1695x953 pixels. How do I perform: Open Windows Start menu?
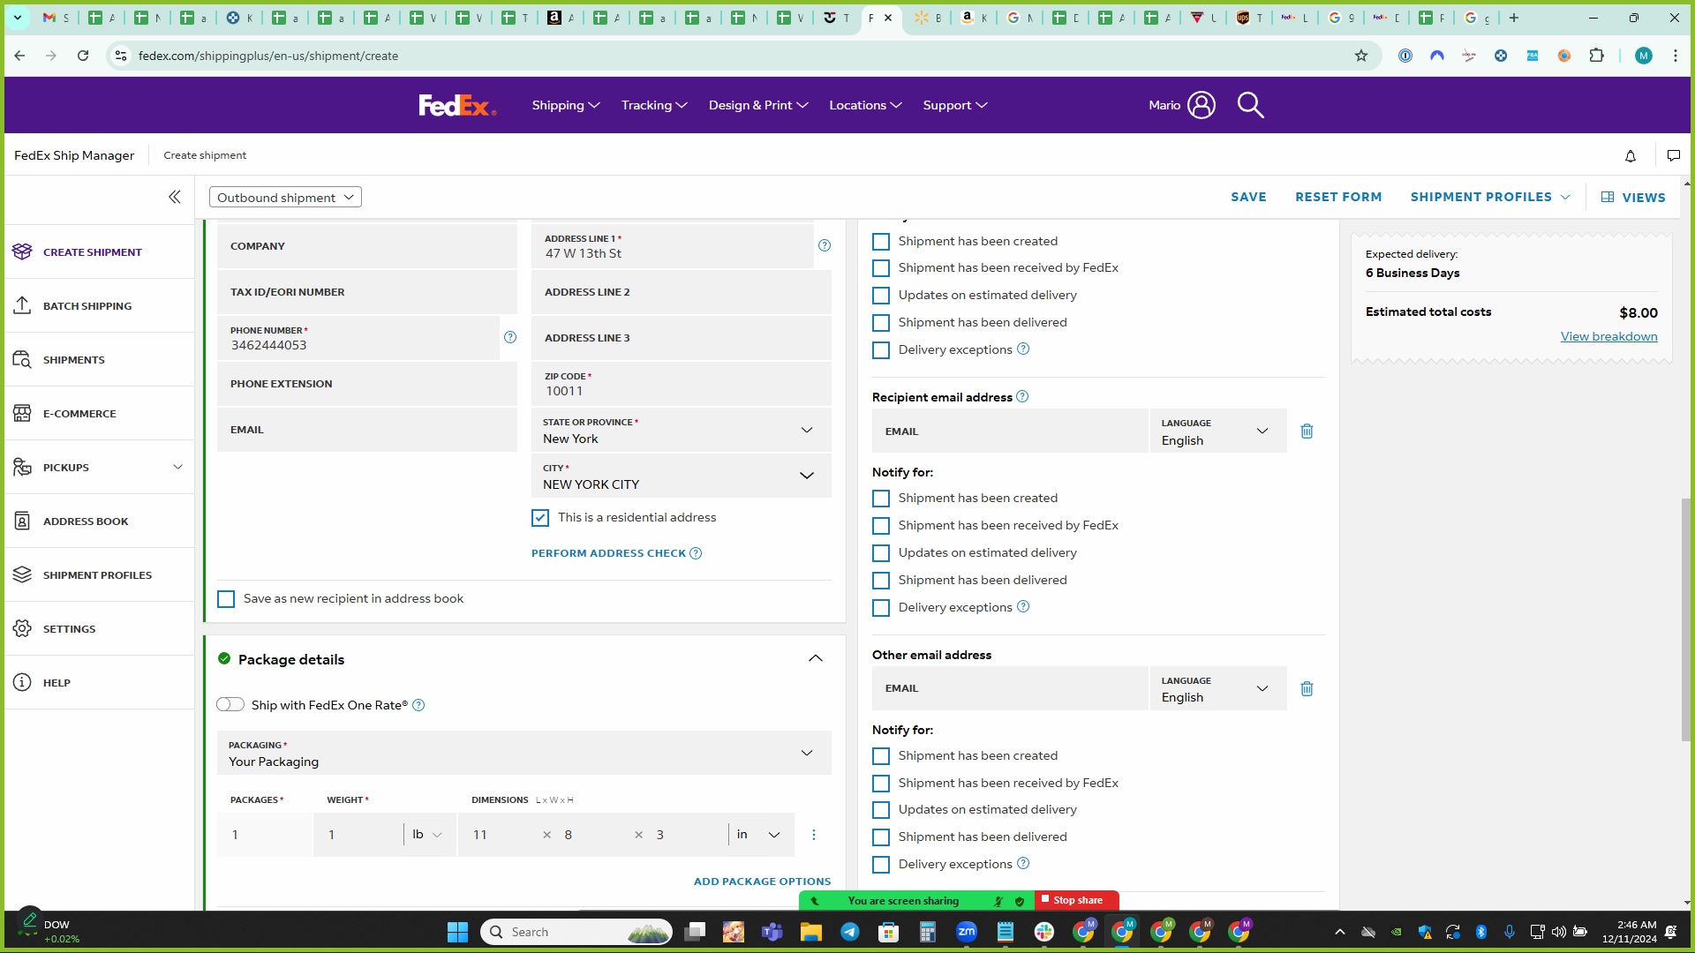[x=457, y=932]
